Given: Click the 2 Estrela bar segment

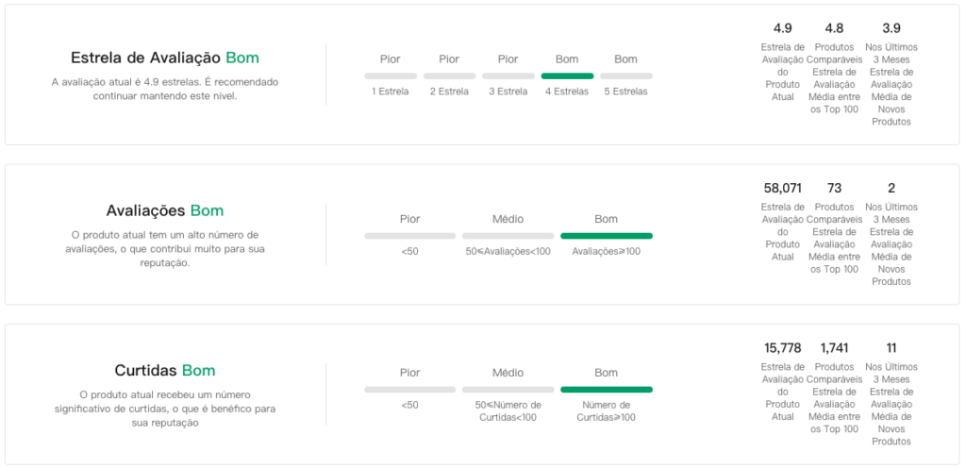Looking at the screenshot, I should coord(449,75).
